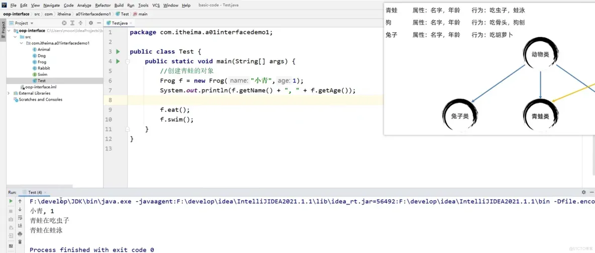Click the Dump Threads camera icon

click(11, 219)
